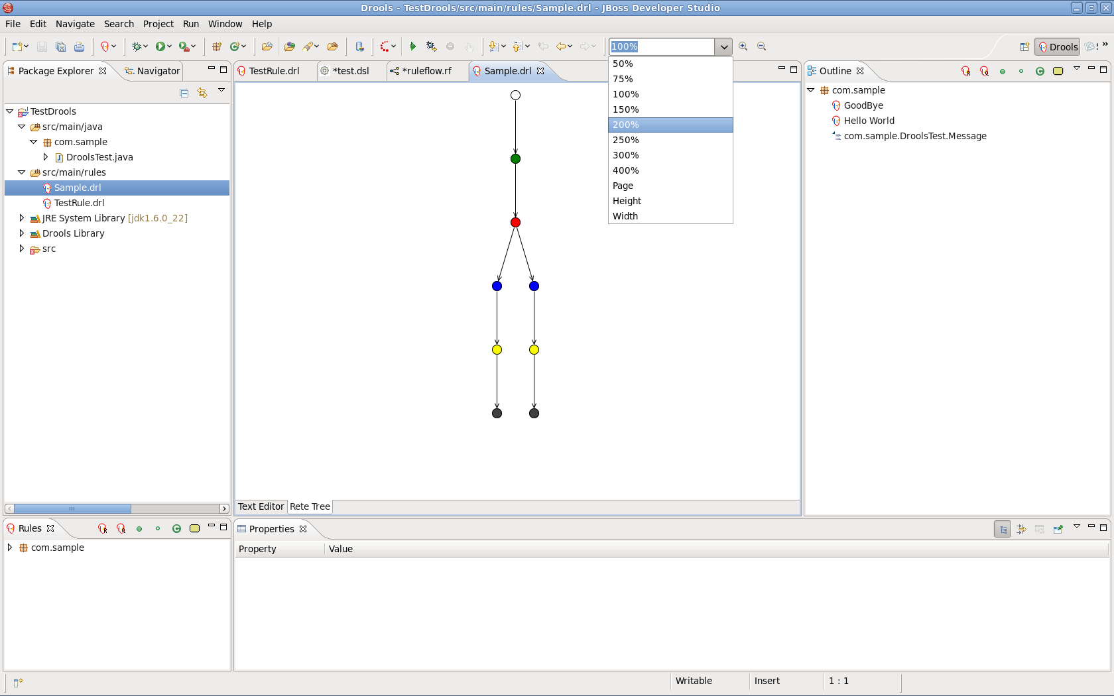Open the Navigate menu
This screenshot has height=696, width=1114.
point(75,24)
